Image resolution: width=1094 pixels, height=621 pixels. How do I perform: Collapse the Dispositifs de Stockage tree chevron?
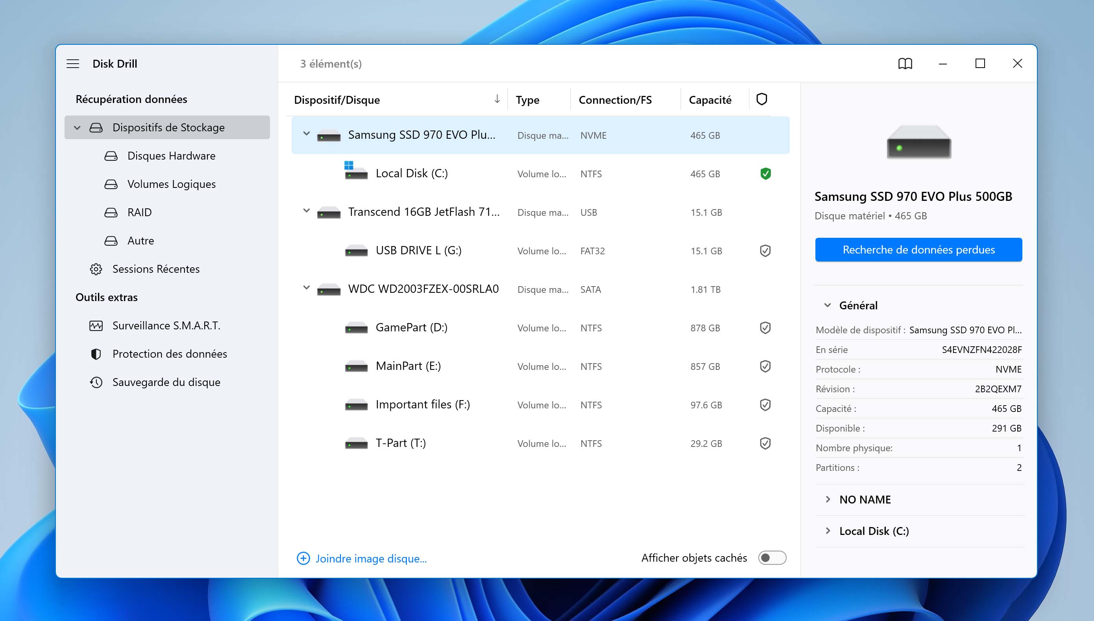pos(77,127)
